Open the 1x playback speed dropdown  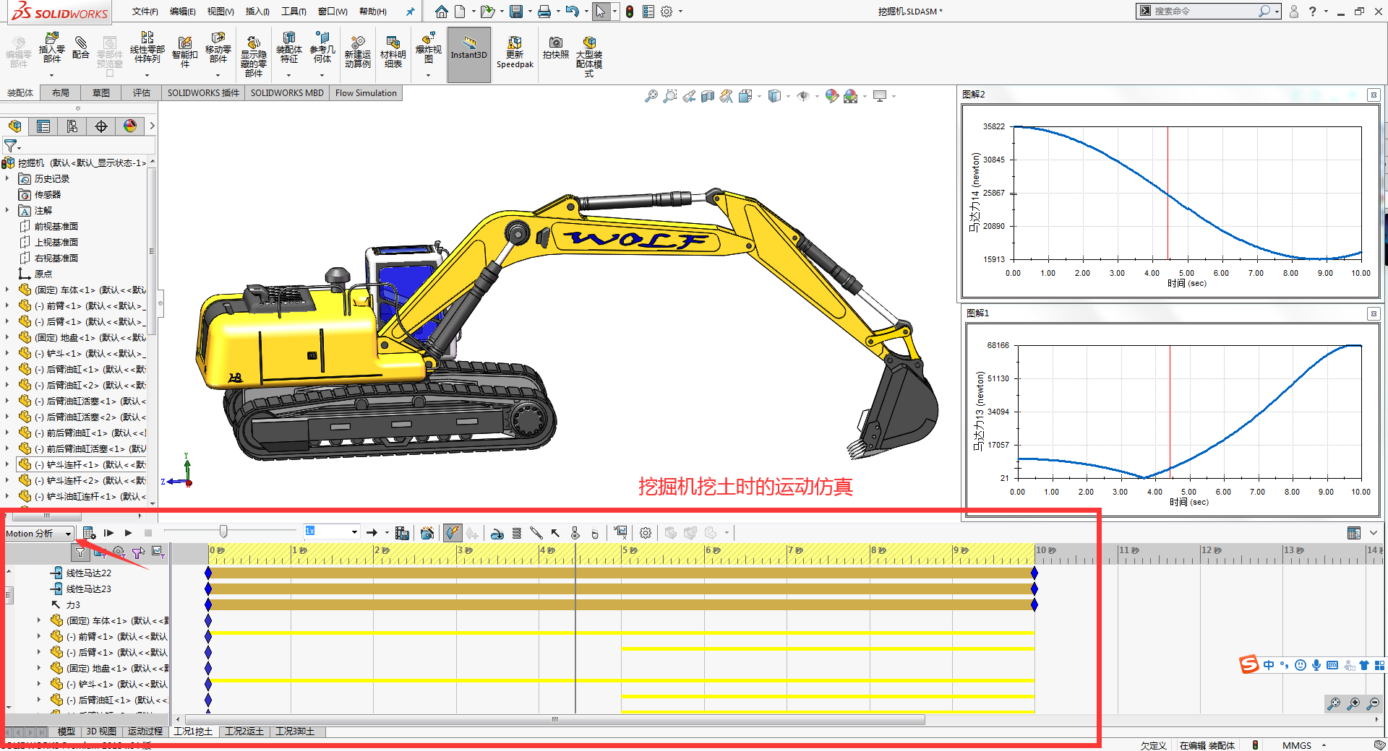click(354, 532)
